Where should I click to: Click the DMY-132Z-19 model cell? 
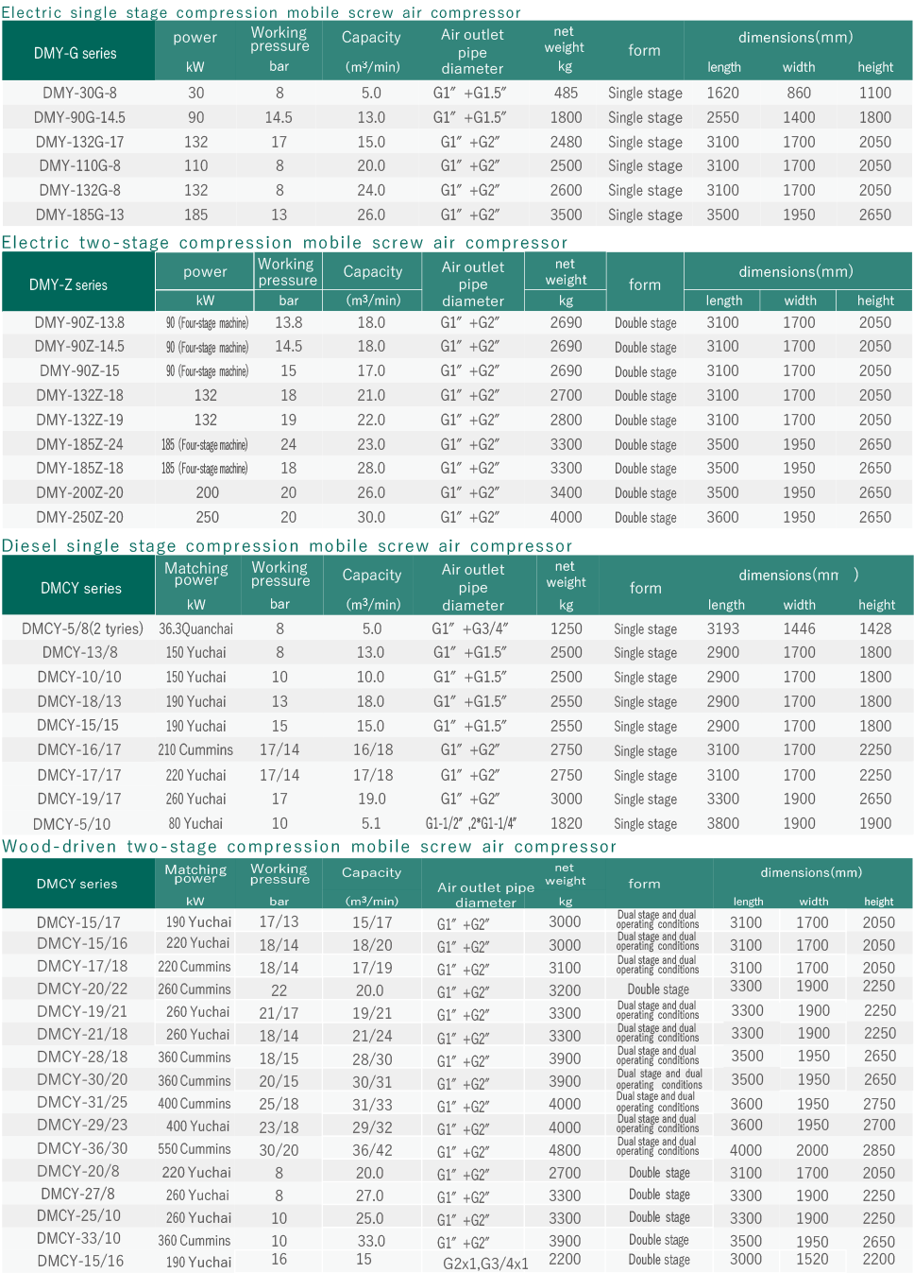pyautogui.click(x=79, y=420)
